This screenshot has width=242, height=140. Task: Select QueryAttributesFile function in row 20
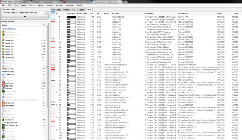tap(119, 65)
